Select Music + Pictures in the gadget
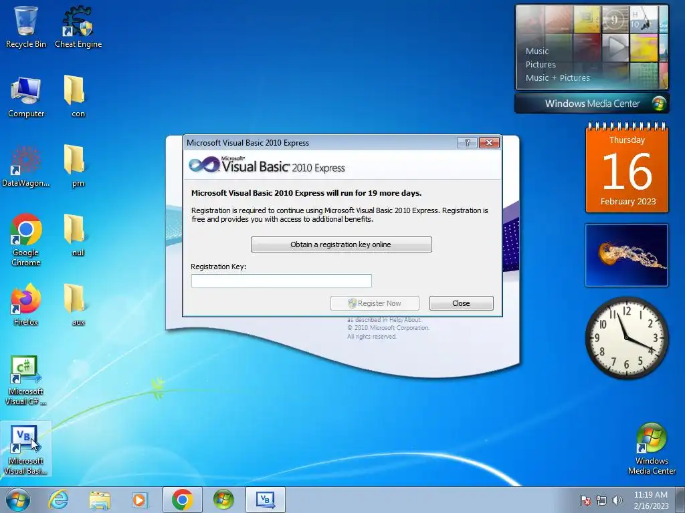685x513 pixels. [557, 78]
